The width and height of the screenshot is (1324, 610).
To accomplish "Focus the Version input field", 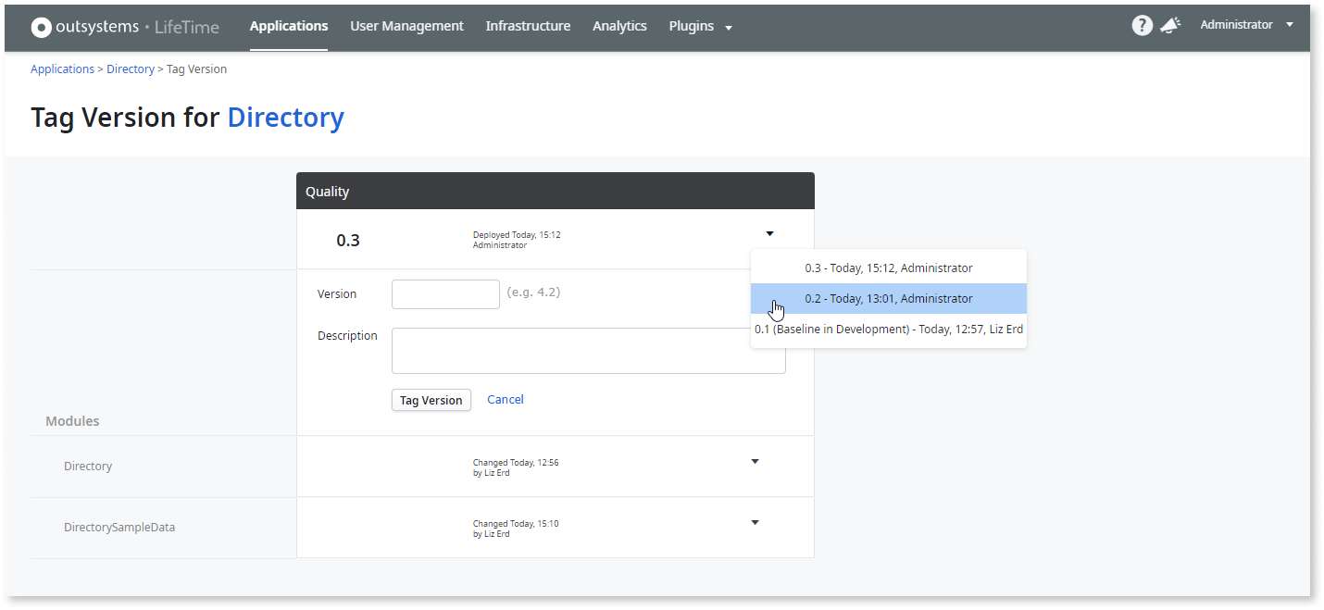I will coord(445,294).
